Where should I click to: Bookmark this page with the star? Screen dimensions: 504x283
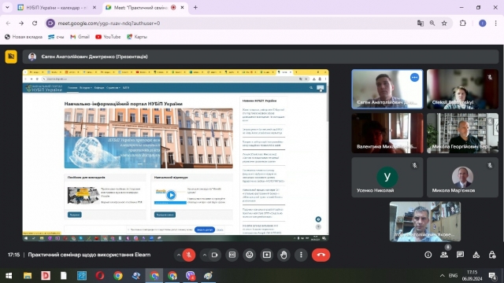pos(444,23)
